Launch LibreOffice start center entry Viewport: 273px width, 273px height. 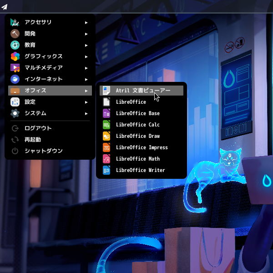pyautogui.click(x=142, y=102)
